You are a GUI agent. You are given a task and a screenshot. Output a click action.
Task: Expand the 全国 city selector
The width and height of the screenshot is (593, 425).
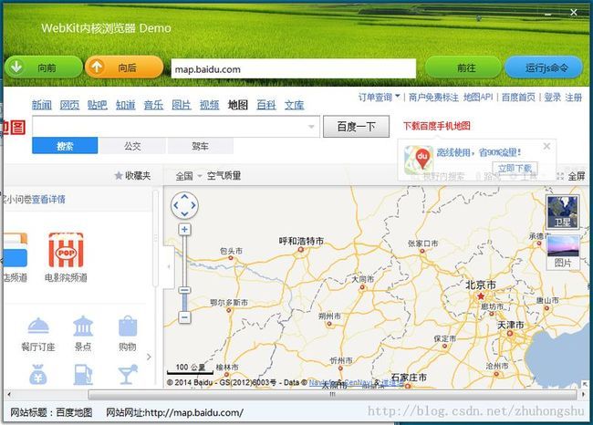pos(188,176)
